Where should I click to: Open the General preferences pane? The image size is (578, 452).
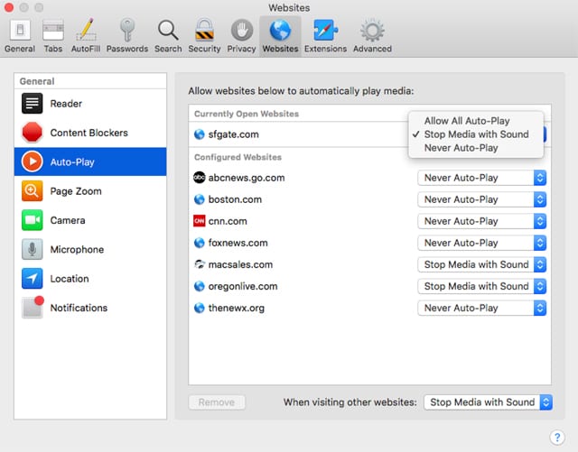19,34
